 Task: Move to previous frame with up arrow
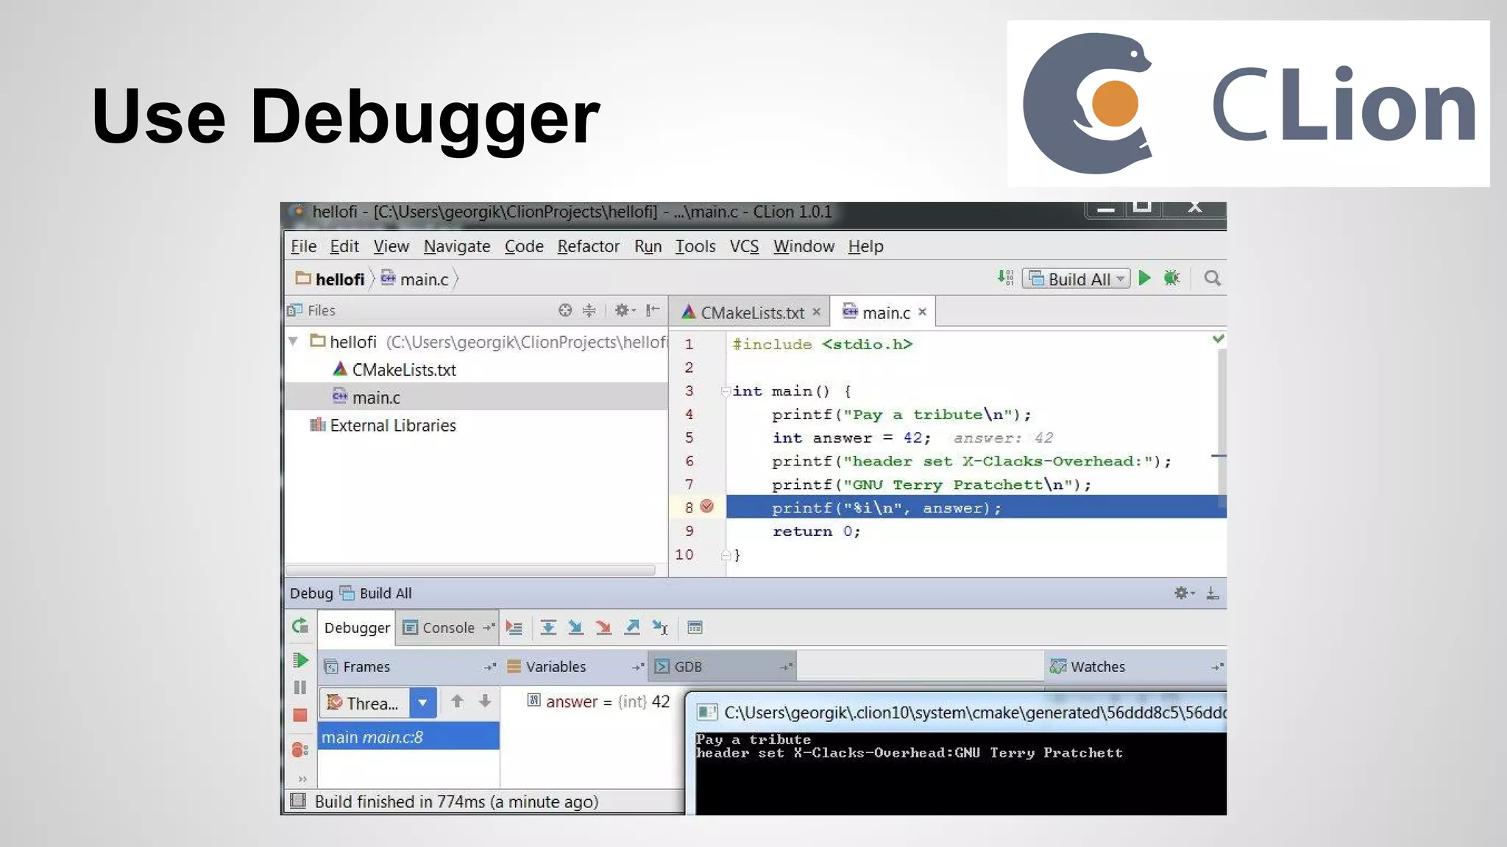tap(457, 701)
